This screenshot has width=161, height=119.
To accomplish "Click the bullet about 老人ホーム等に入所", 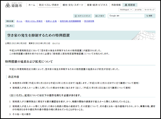I will click(72, 88).
